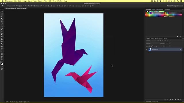Change screen mode at toolbox bottom

point(2,69)
